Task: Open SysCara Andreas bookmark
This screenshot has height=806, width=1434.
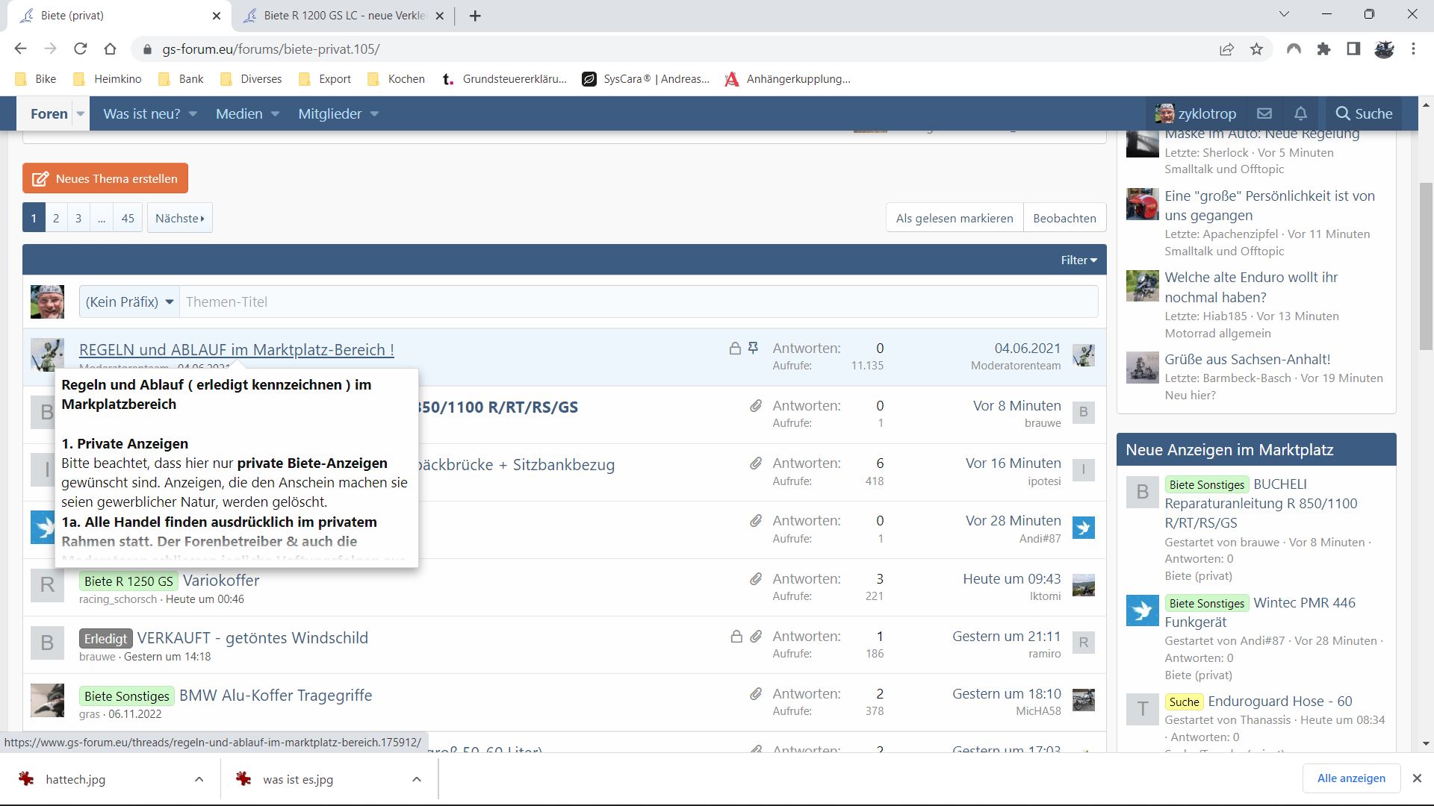Action: [646, 79]
